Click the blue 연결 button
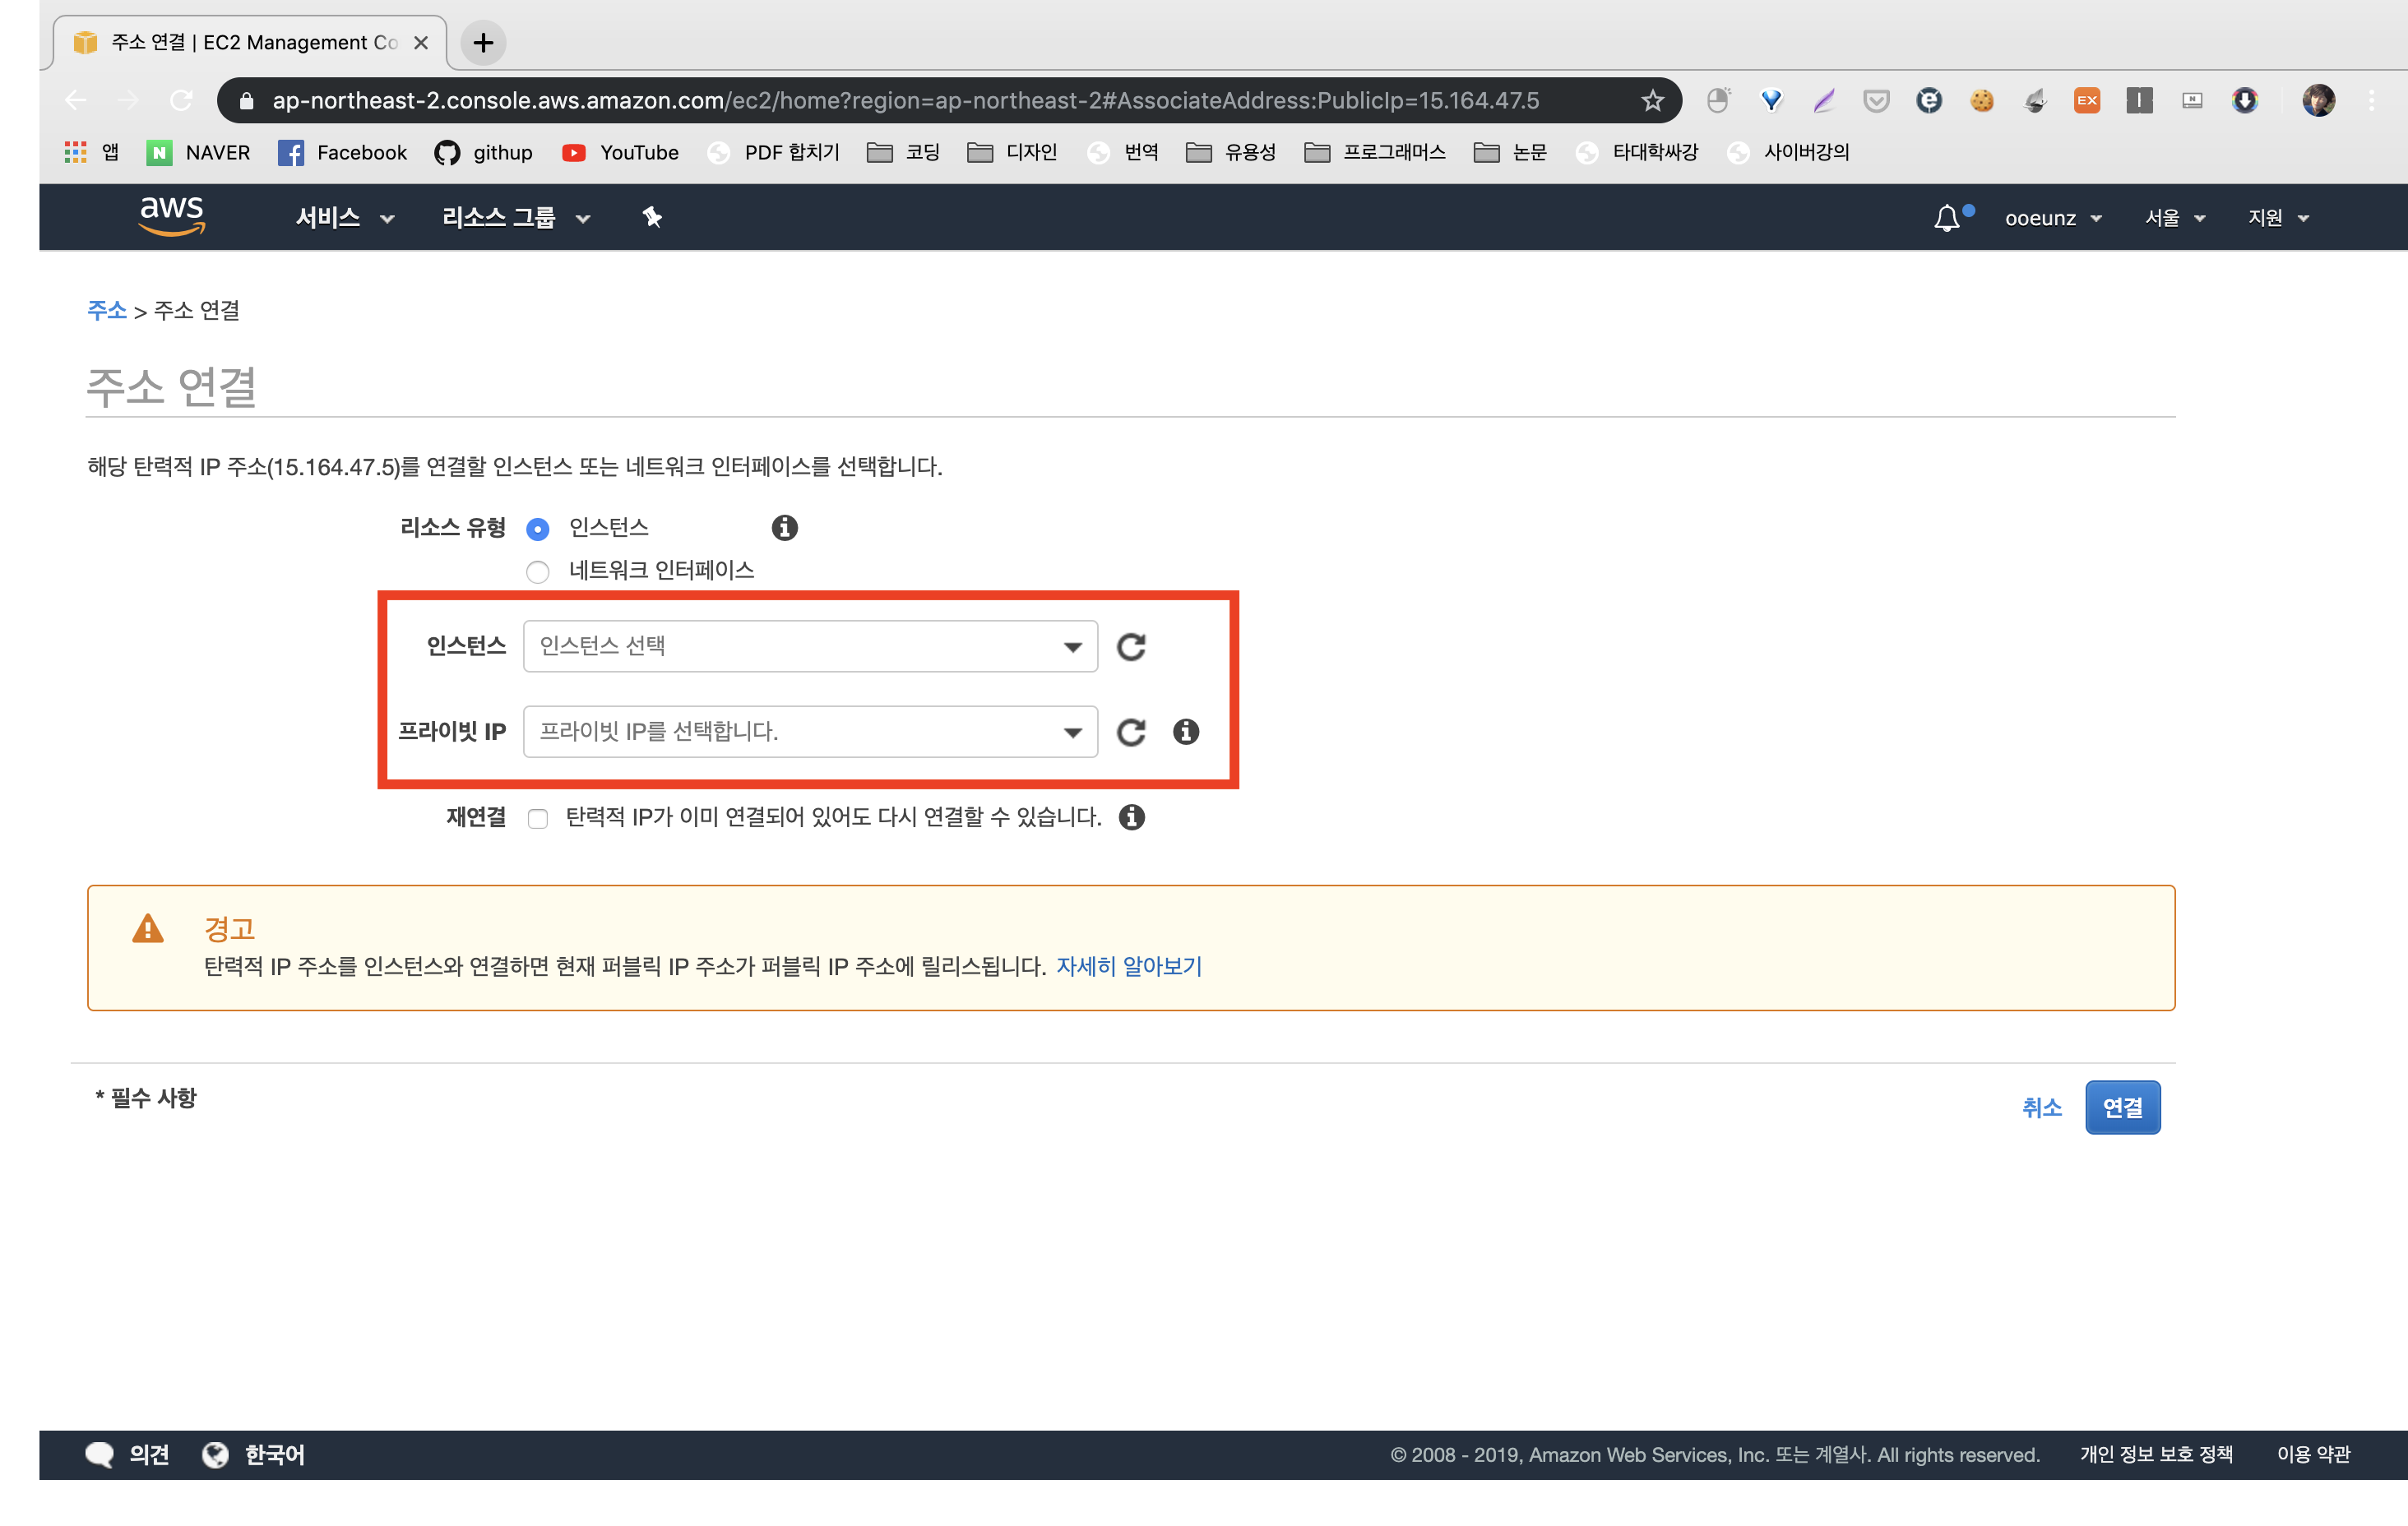2408x1526 pixels. [x=2122, y=1107]
